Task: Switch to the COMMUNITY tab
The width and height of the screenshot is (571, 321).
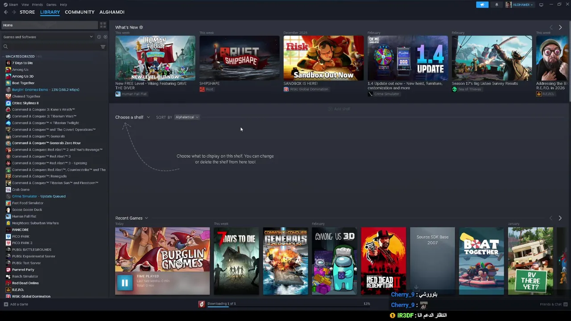Action: pos(79,12)
